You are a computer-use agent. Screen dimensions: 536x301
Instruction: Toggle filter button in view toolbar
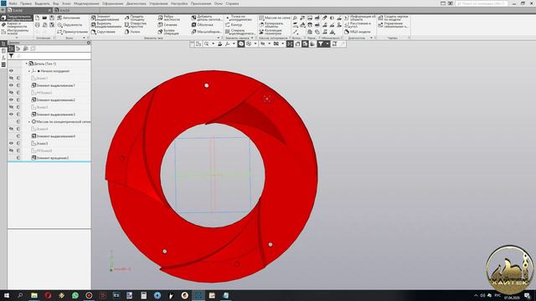tap(320, 43)
